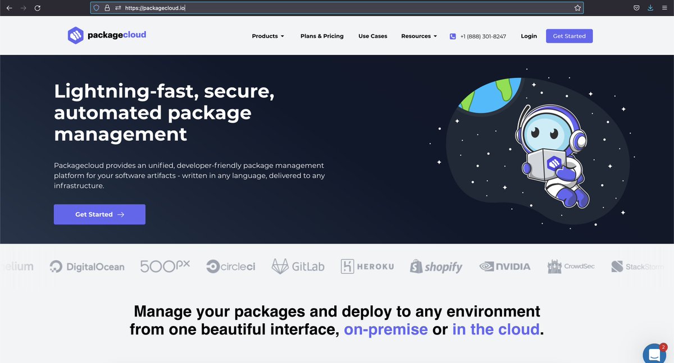
Task: Focus the browser address bar
Action: [337, 8]
